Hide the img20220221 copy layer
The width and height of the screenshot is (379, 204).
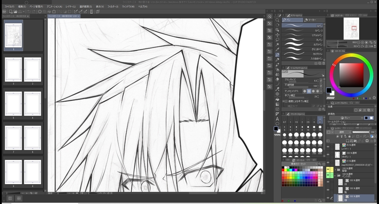[x=328, y=162]
